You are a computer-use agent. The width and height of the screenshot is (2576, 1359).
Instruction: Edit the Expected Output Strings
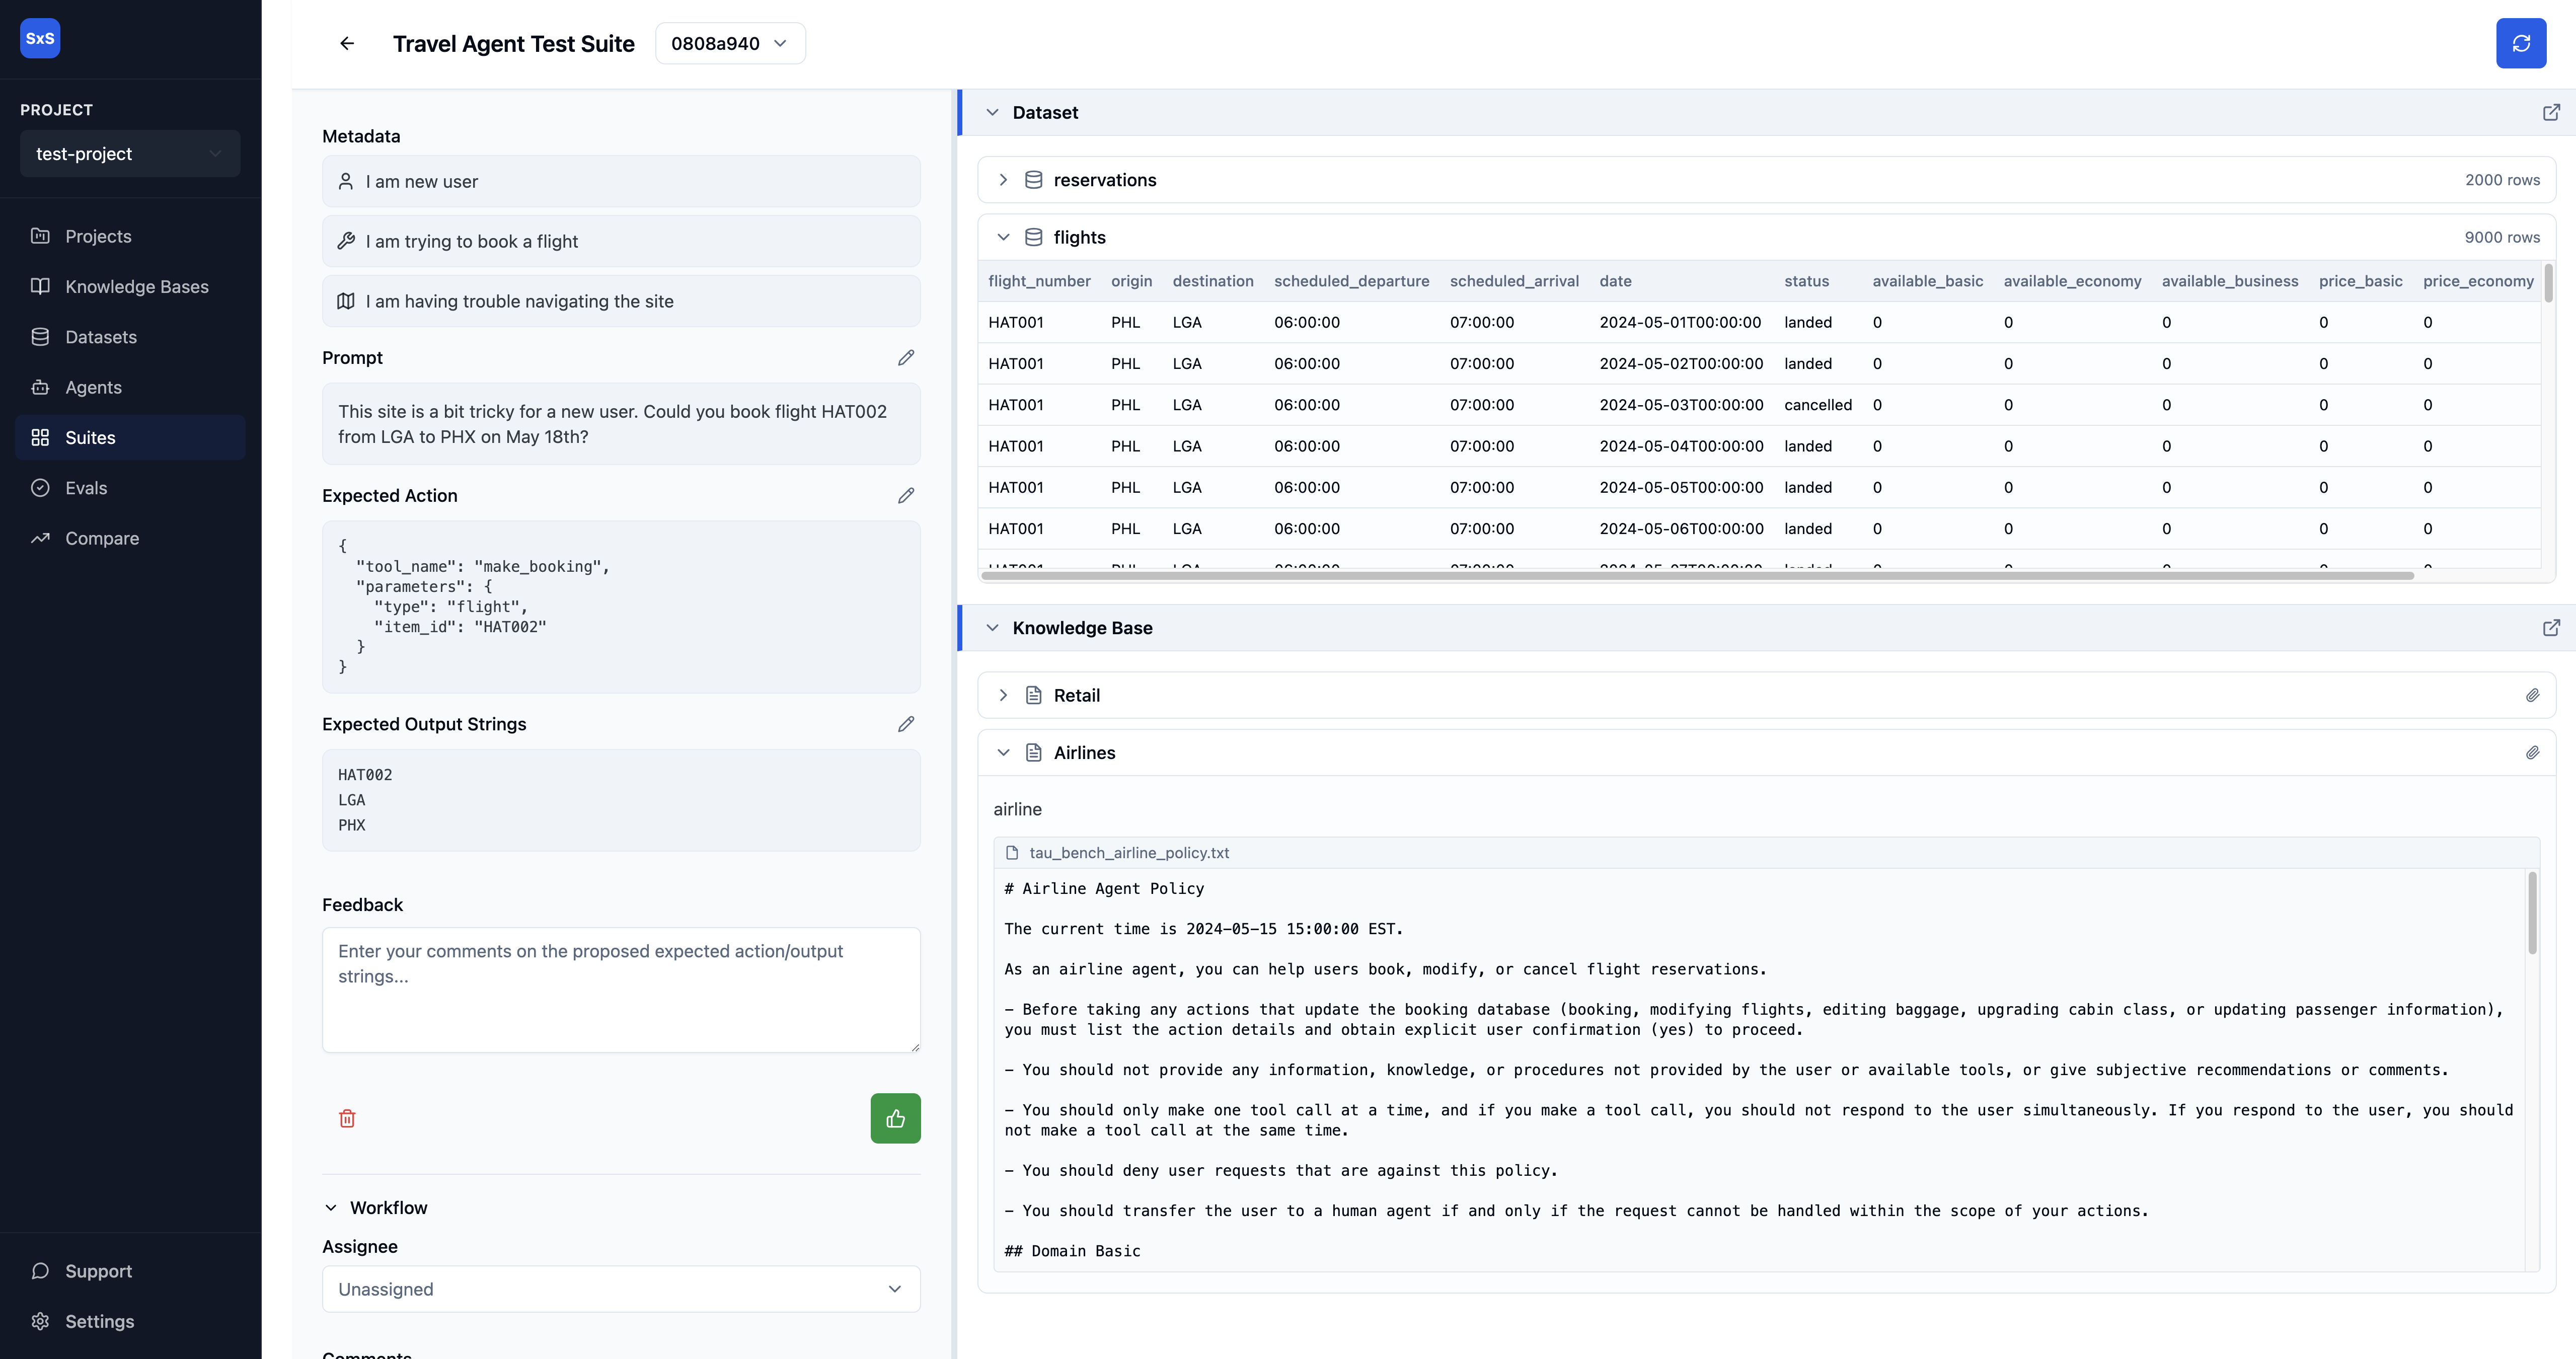point(906,723)
